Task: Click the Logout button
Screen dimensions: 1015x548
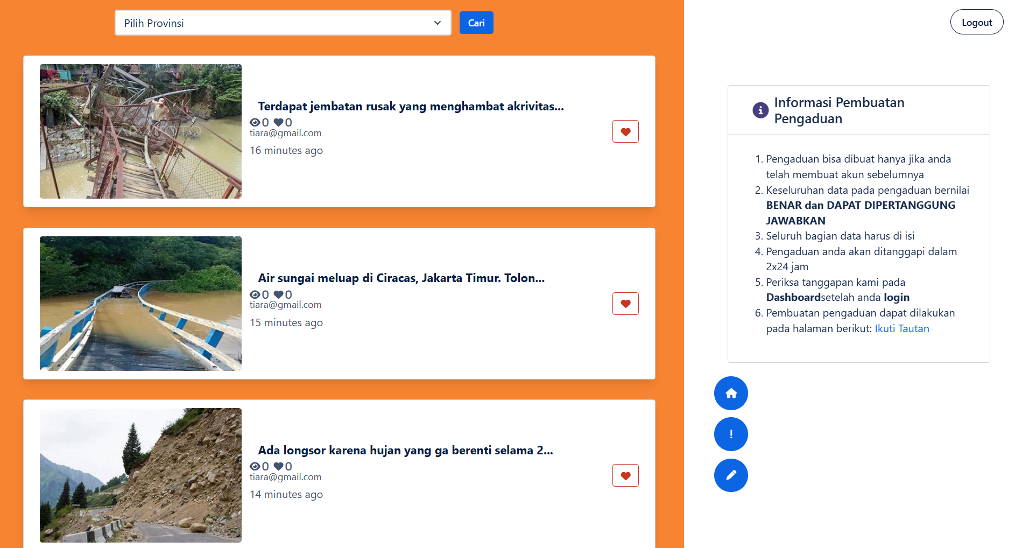Action: 976,22
